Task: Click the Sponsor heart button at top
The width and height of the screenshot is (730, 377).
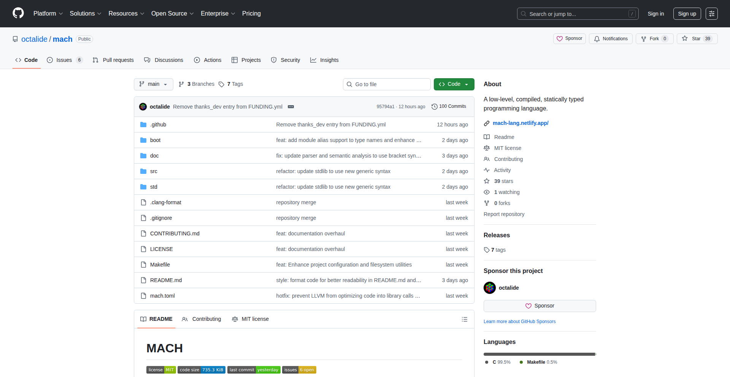Action: point(569,39)
